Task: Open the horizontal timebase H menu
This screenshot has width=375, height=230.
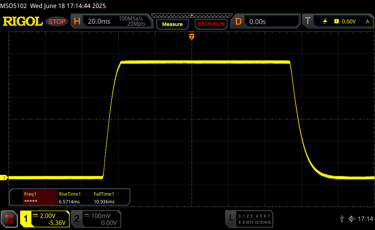Action: [x=77, y=22]
